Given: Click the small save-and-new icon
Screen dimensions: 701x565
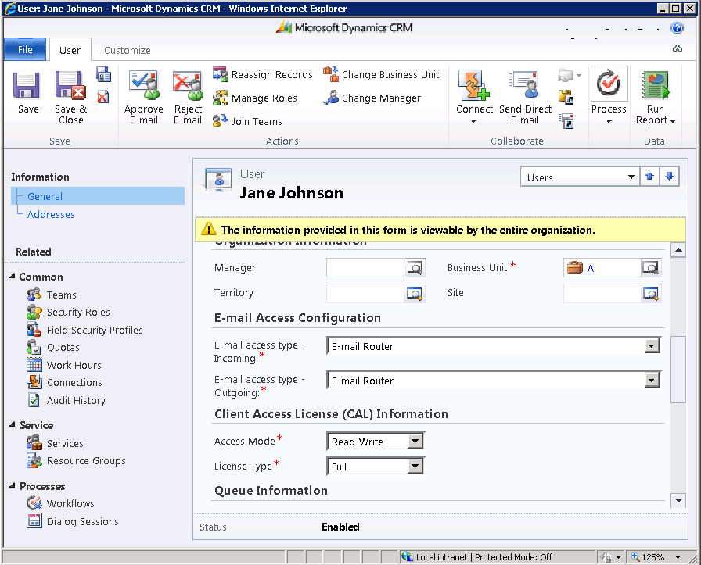Looking at the screenshot, I should (x=103, y=74).
